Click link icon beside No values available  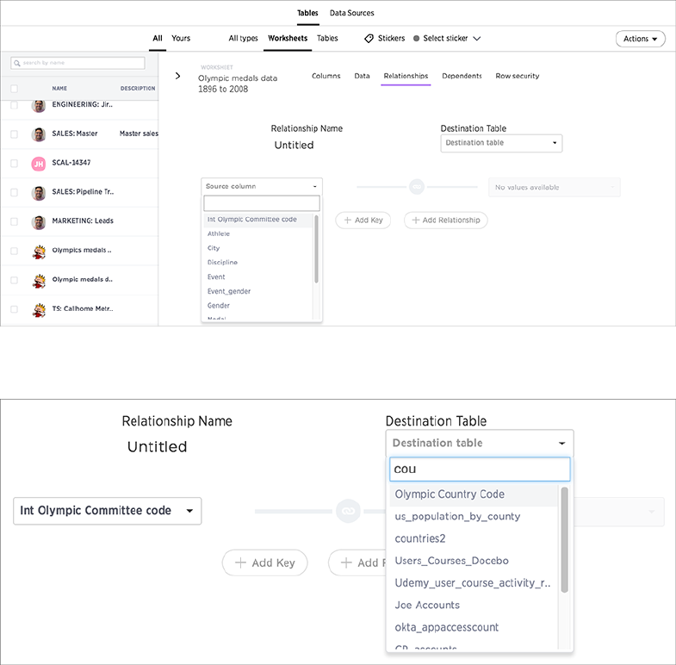(417, 187)
